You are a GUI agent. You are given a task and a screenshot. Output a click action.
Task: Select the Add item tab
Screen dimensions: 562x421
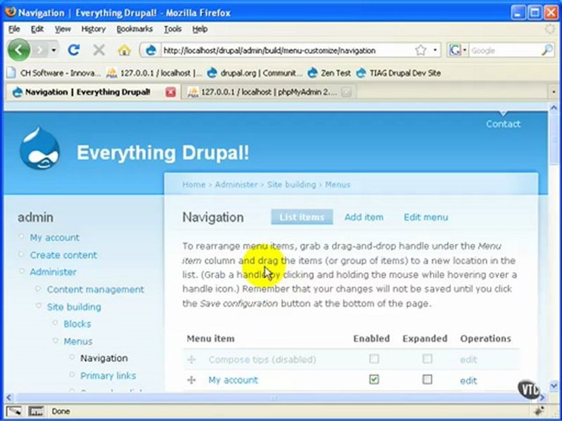pyautogui.click(x=364, y=218)
